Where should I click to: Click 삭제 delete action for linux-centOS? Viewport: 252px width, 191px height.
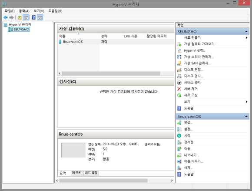click(x=188, y=168)
